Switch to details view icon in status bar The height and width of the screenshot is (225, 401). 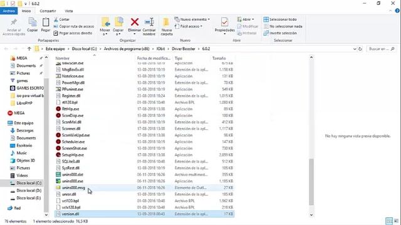(389, 221)
